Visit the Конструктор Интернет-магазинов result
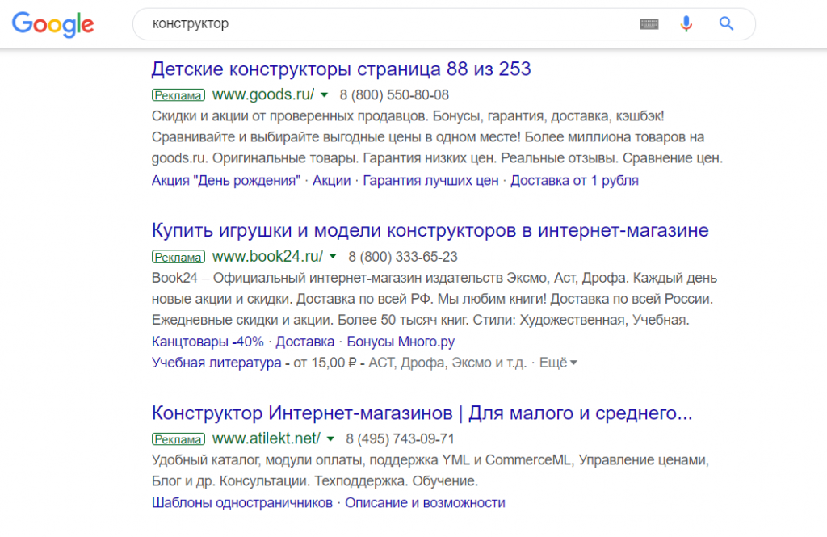The height and width of the screenshot is (537, 827). [x=422, y=413]
